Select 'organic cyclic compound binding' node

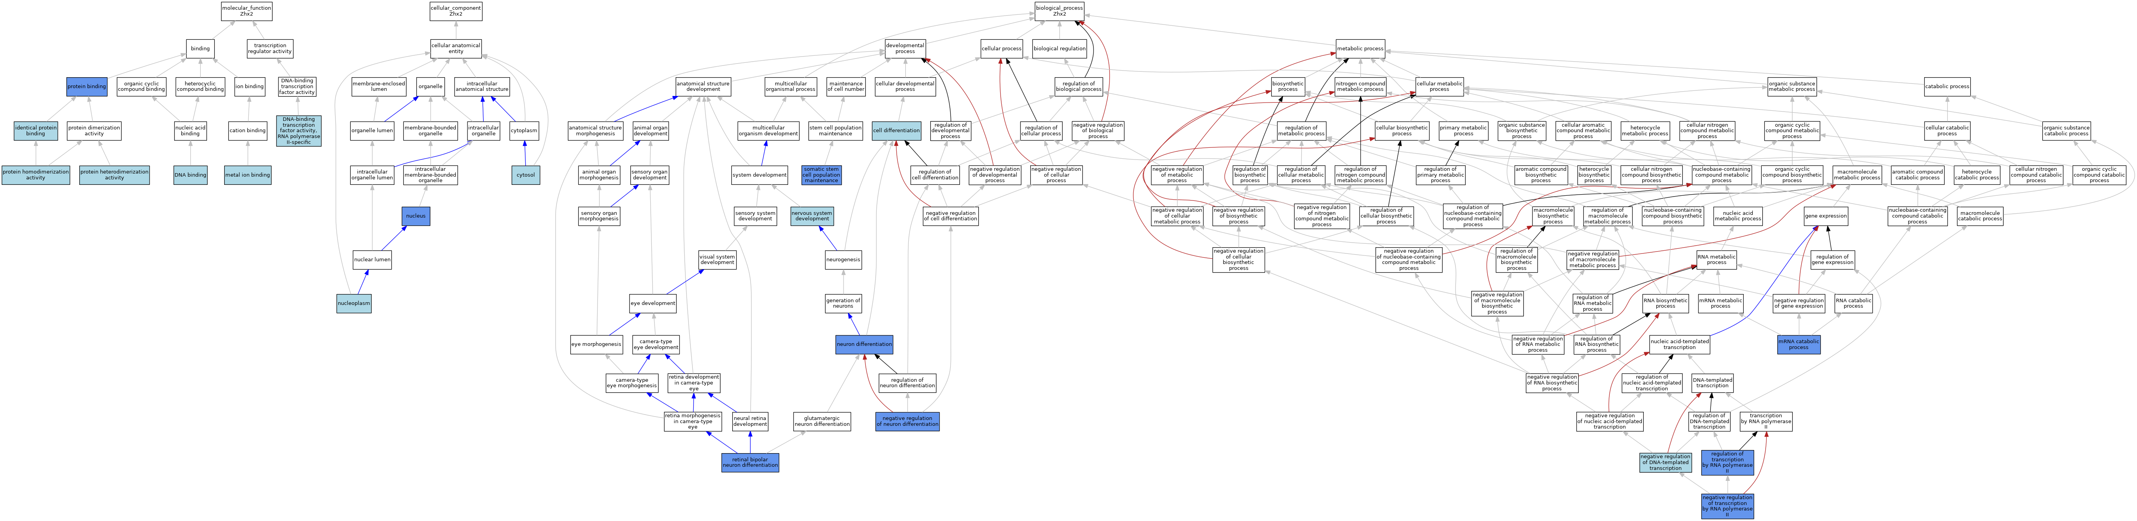click(x=142, y=86)
